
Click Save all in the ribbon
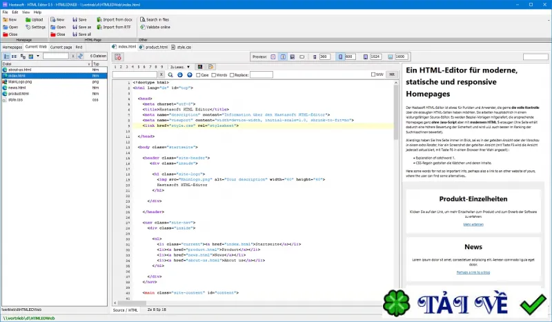tap(81, 34)
